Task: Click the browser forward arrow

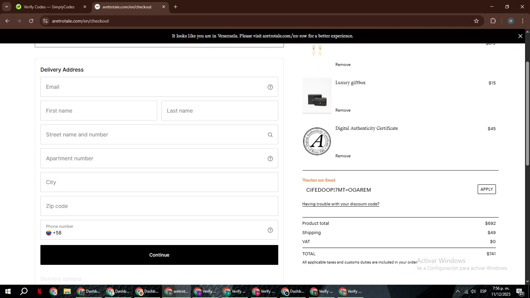Action: (19, 21)
